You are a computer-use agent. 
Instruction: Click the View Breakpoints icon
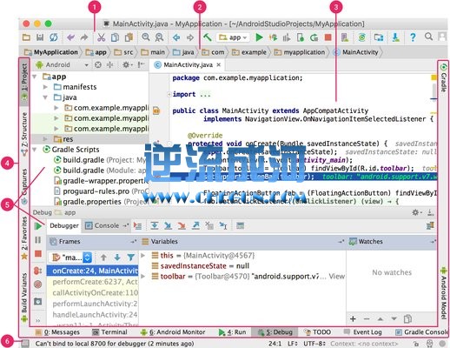click(38, 271)
